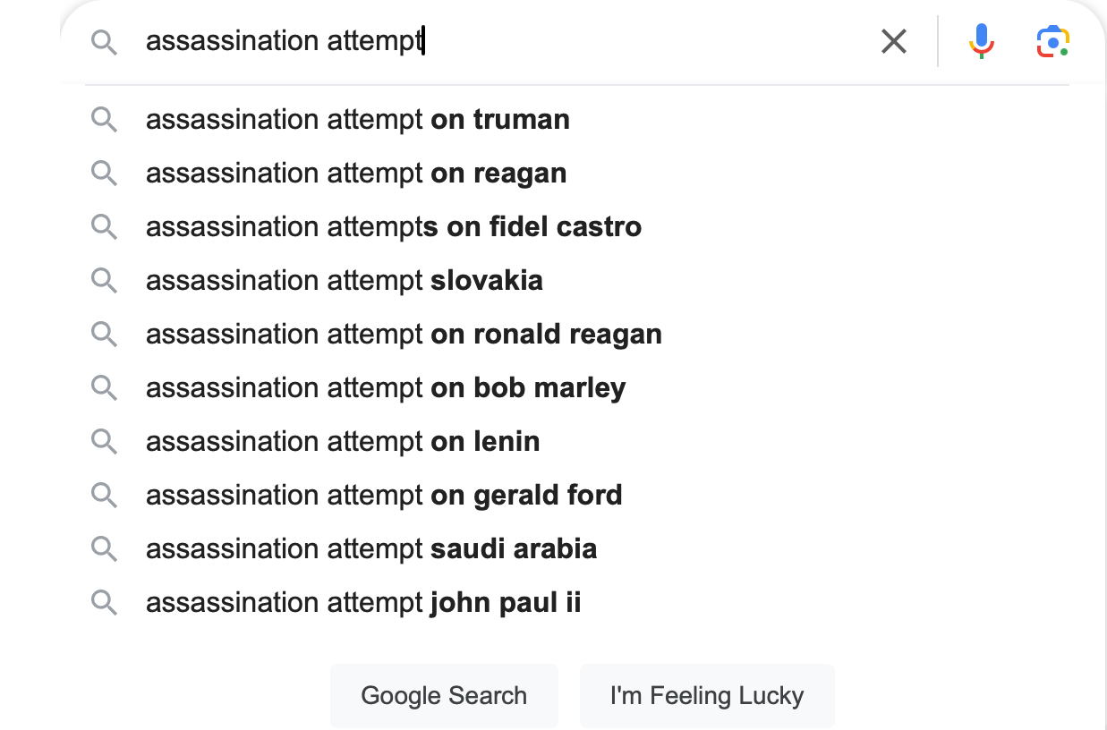Select 'assassination attempt slovakia' suggestion text
The width and height of the screenshot is (1107, 730).
[344, 280]
